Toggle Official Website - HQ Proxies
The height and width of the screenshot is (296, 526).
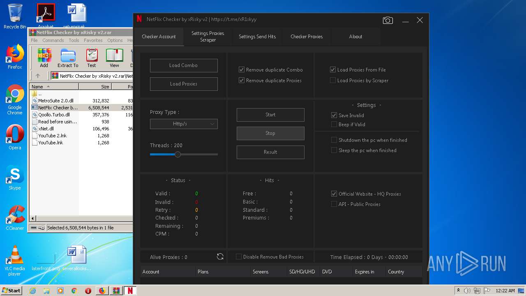coord(334,194)
